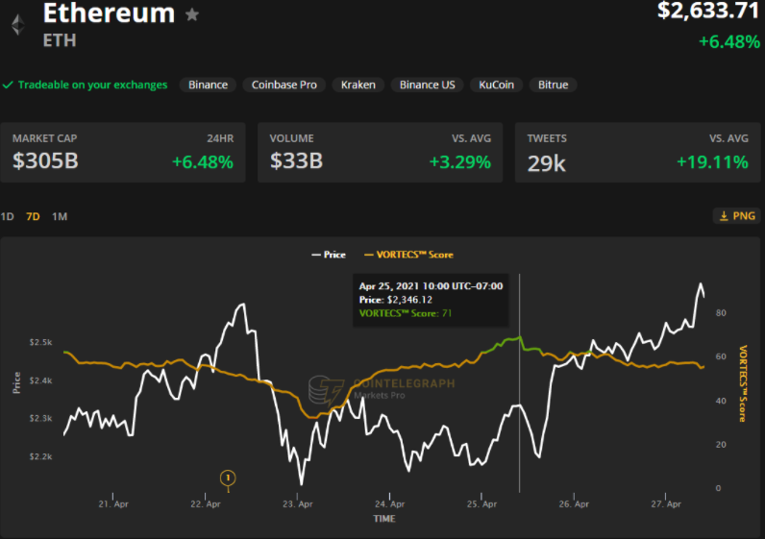Viewport: 765px width, 539px height.
Task: Select the 7D timeframe tab
Action: [33, 216]
